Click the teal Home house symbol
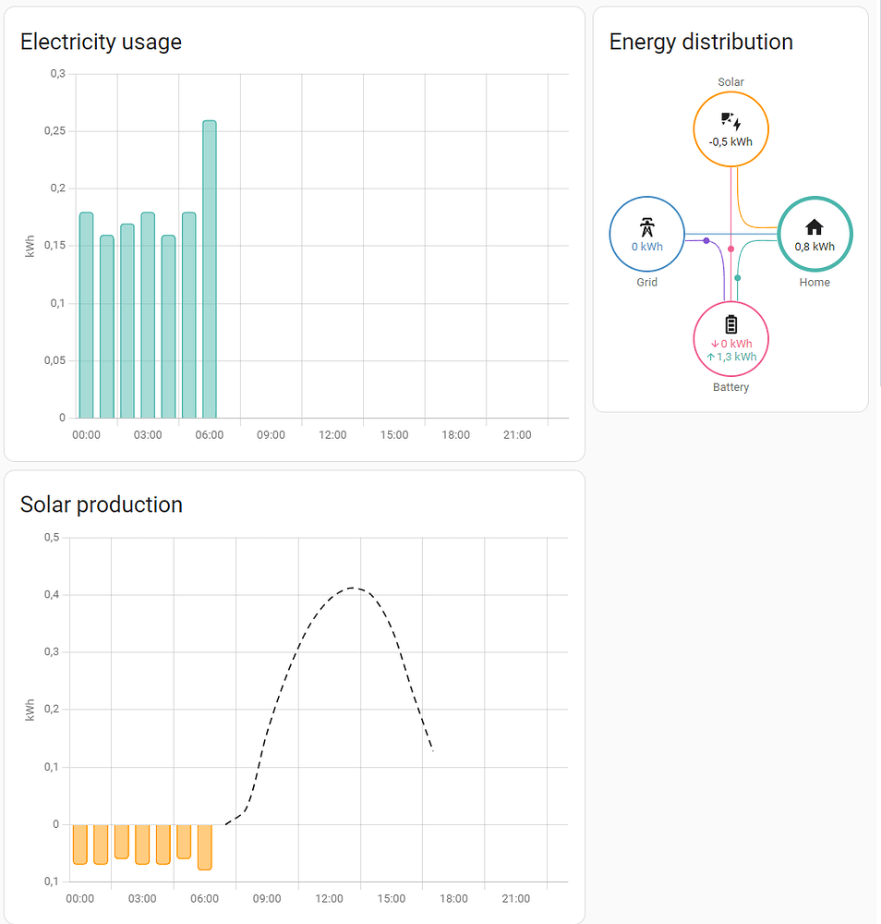881x924 pixels. click(815, 226)
